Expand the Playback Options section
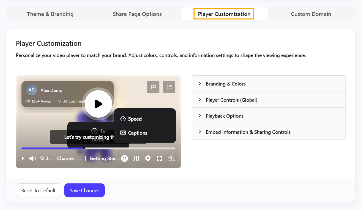The height and width of the screenshot is (210, 362). coord(269,116)
